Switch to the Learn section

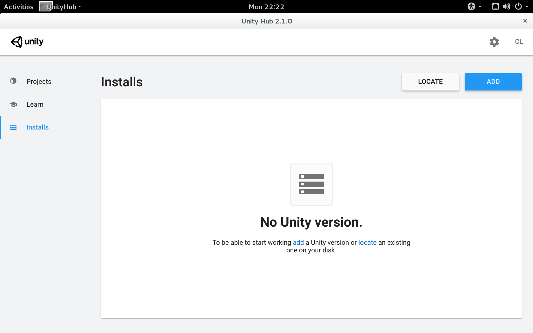pos(35,104)
